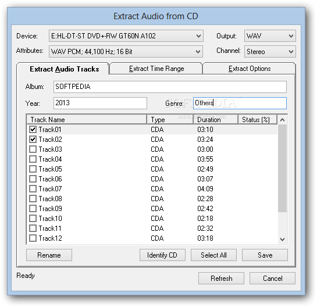This screenshot has width=317, height=307.
Task: Click the Track04 name text
Action: [x=51, y=159]
